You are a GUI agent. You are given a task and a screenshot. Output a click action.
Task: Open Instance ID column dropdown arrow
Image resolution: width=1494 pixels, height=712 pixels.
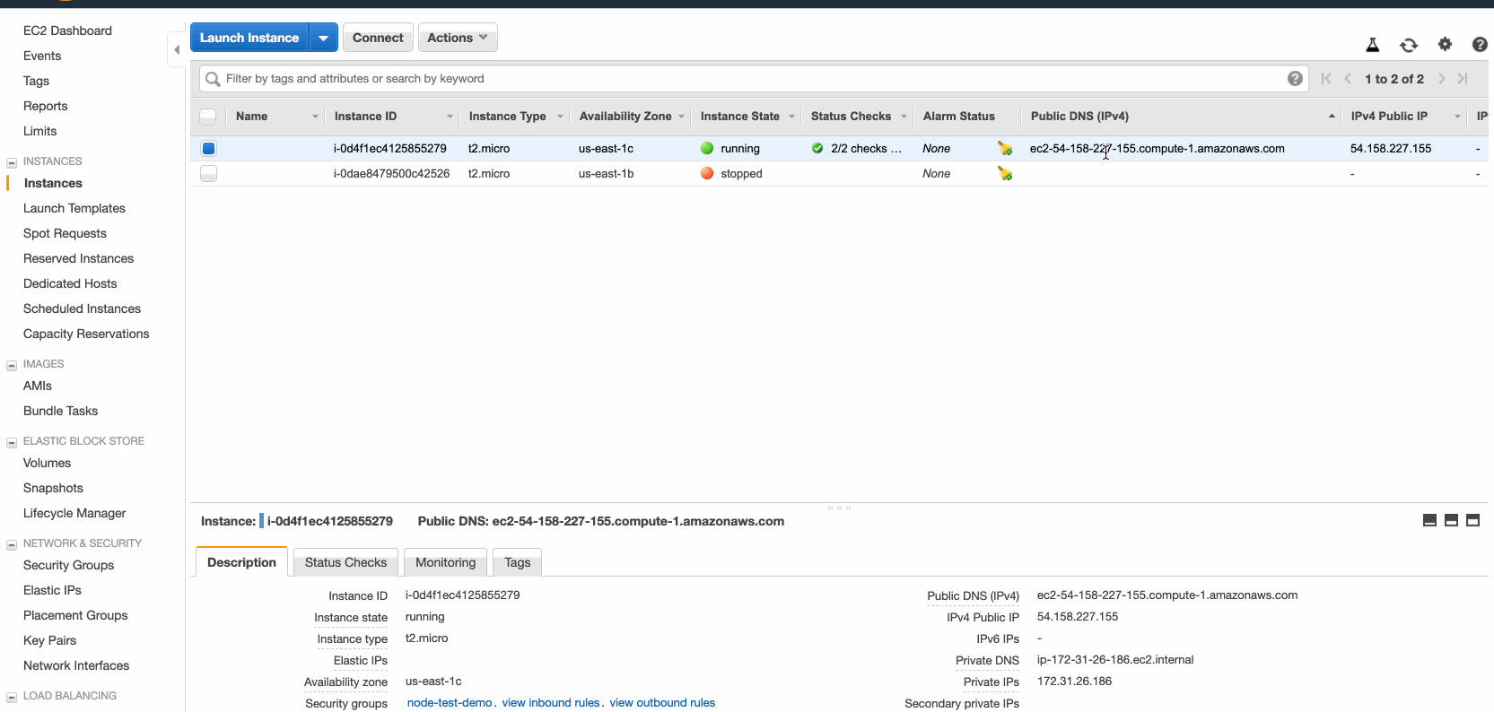click(450, 117)
